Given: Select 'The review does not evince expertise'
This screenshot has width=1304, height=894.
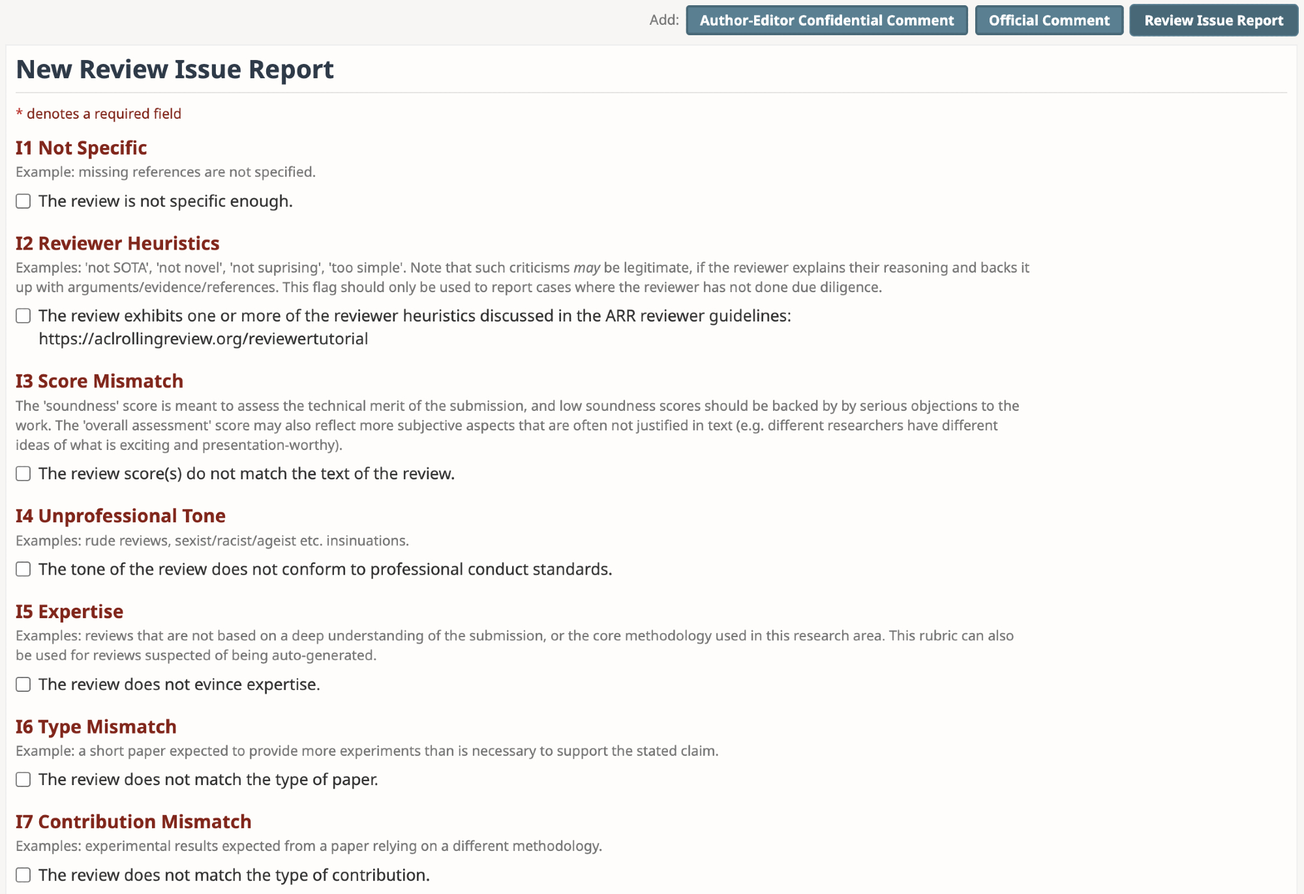Looking at the screenshot, I should (x=23, y=685).
